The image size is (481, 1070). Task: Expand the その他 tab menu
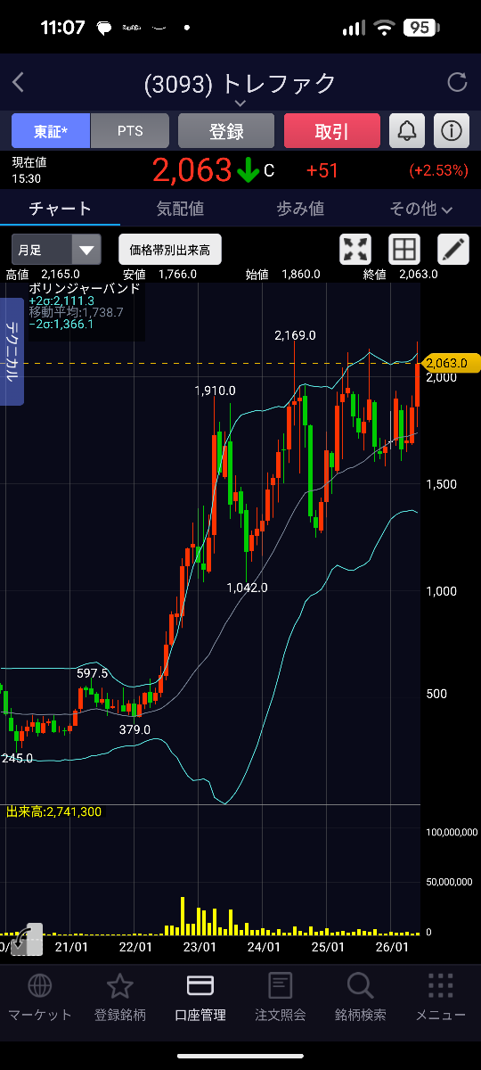pyautogui.click(x=420, y=209)
